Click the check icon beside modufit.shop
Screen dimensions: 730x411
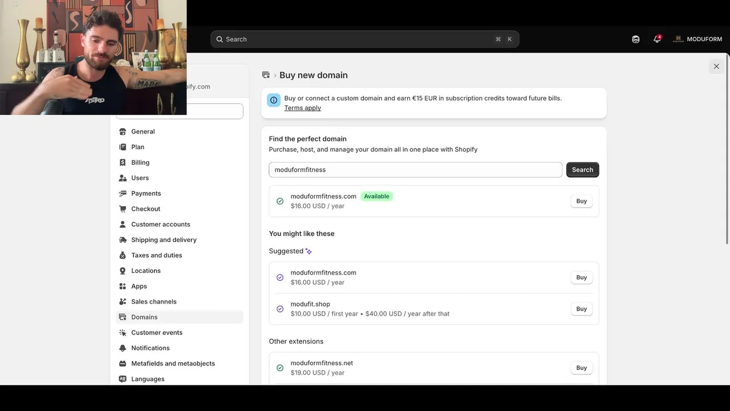280,309
